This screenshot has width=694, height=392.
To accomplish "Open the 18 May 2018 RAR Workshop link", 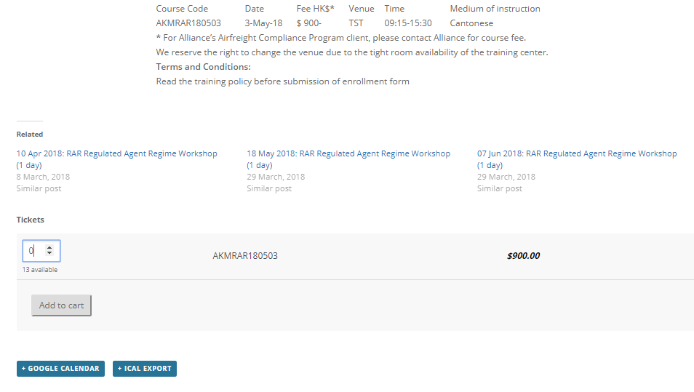I will pyautogui.click(x=348, y=154).
